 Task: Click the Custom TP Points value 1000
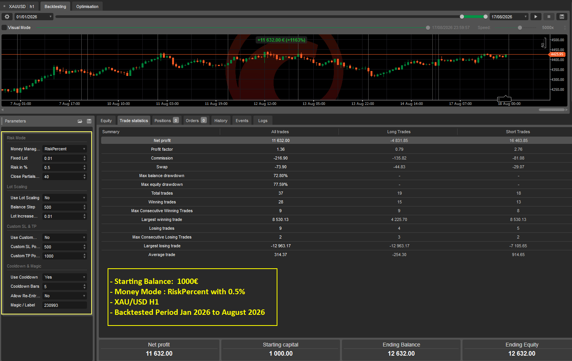pos(62,256)
